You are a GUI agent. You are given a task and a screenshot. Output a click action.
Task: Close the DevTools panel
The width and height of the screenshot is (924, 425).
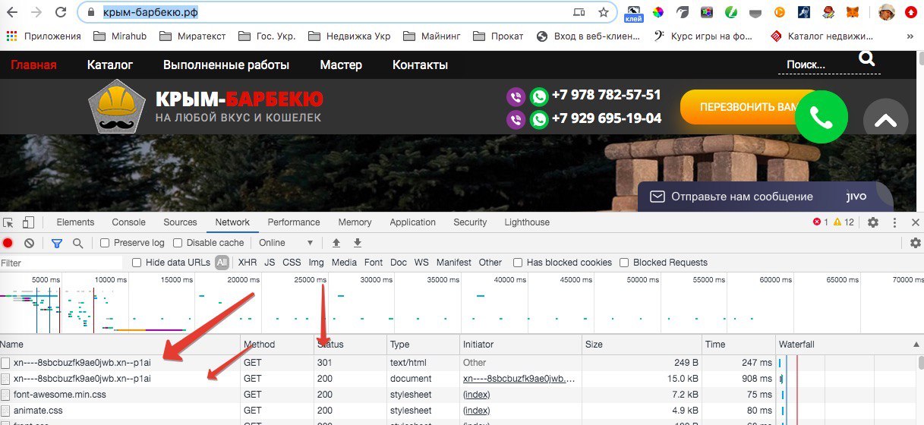coord(915,222)
